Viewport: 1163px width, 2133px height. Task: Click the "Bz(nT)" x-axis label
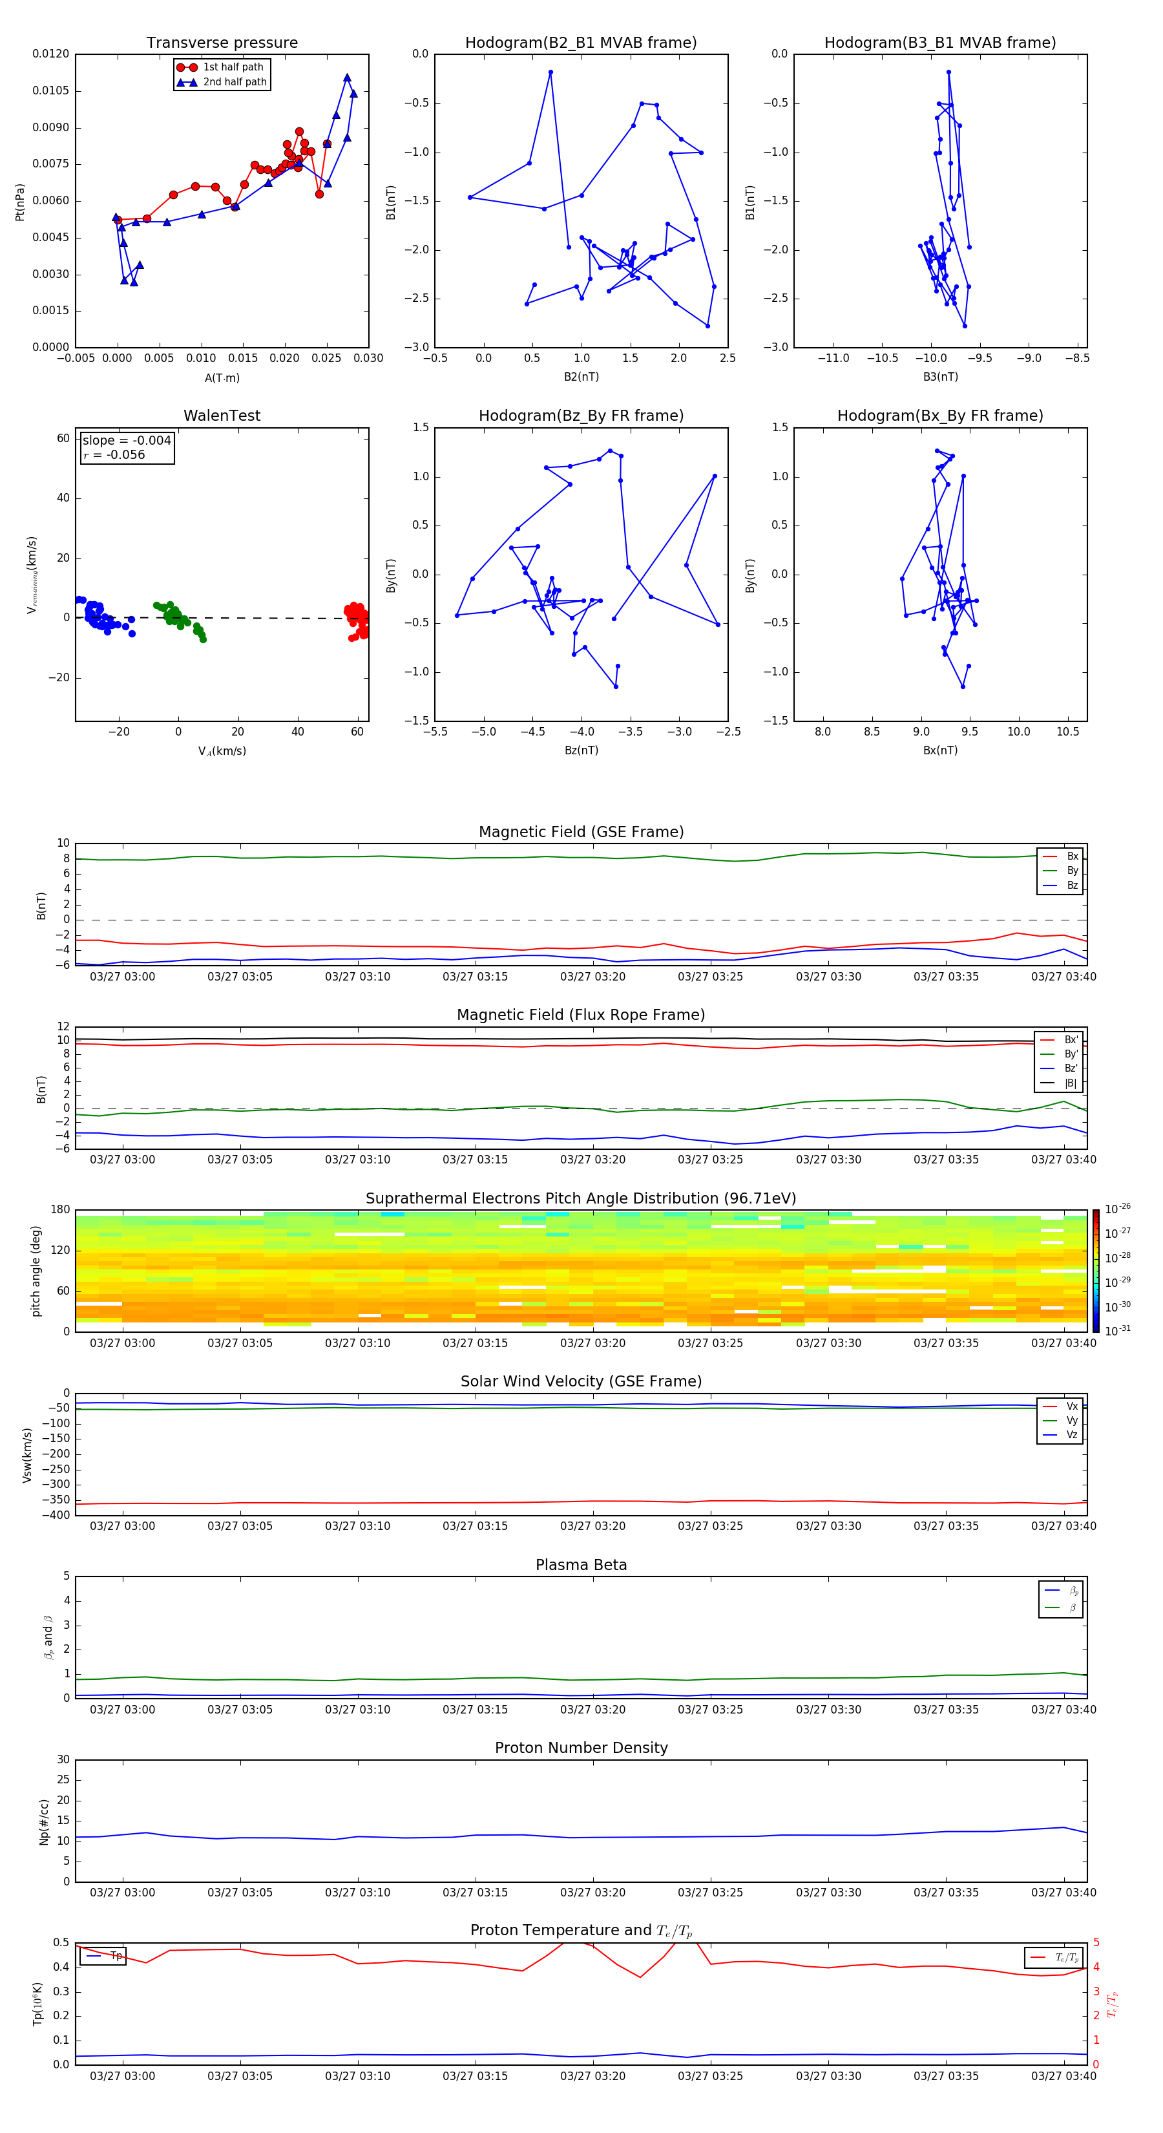pos(581,750)
